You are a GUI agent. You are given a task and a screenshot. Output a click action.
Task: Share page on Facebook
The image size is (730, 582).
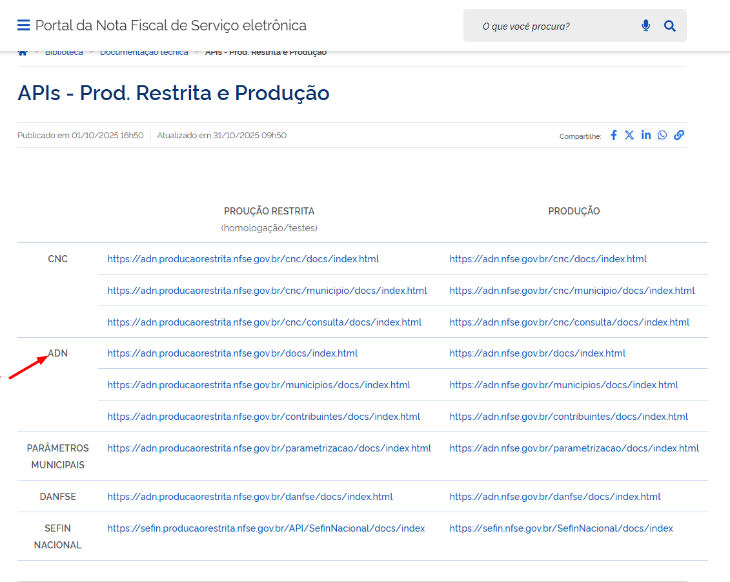click(x=614, y=135)
